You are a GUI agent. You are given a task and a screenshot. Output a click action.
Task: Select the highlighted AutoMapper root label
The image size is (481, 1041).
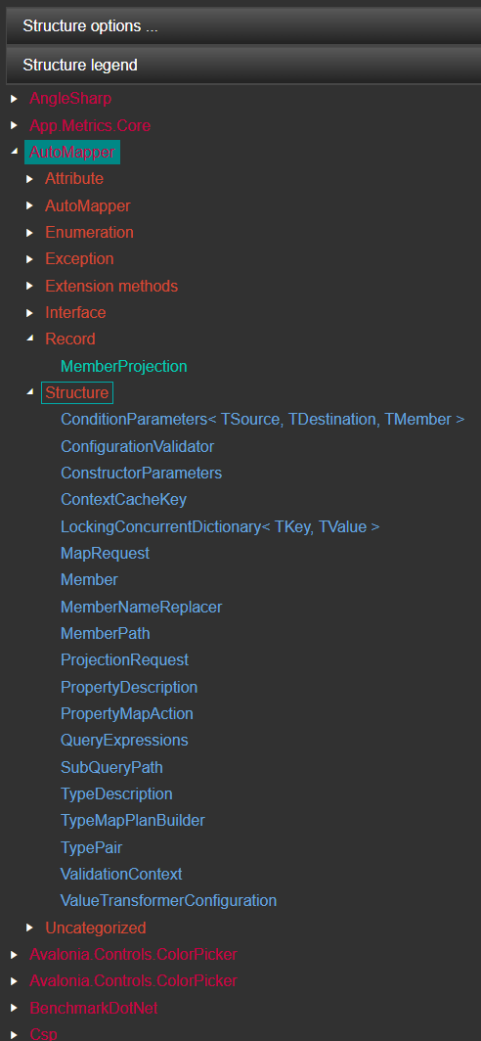click(x=72, y=153)
